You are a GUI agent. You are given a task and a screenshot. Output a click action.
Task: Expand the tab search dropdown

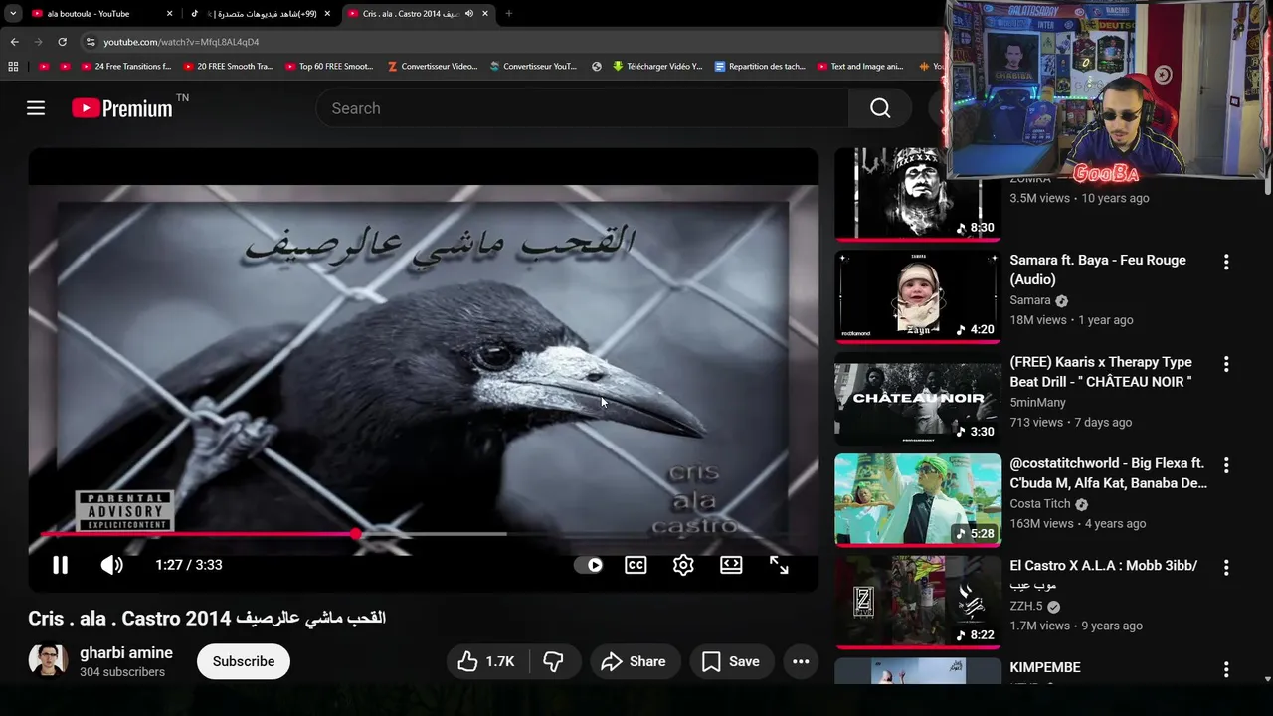pos(13,14)
